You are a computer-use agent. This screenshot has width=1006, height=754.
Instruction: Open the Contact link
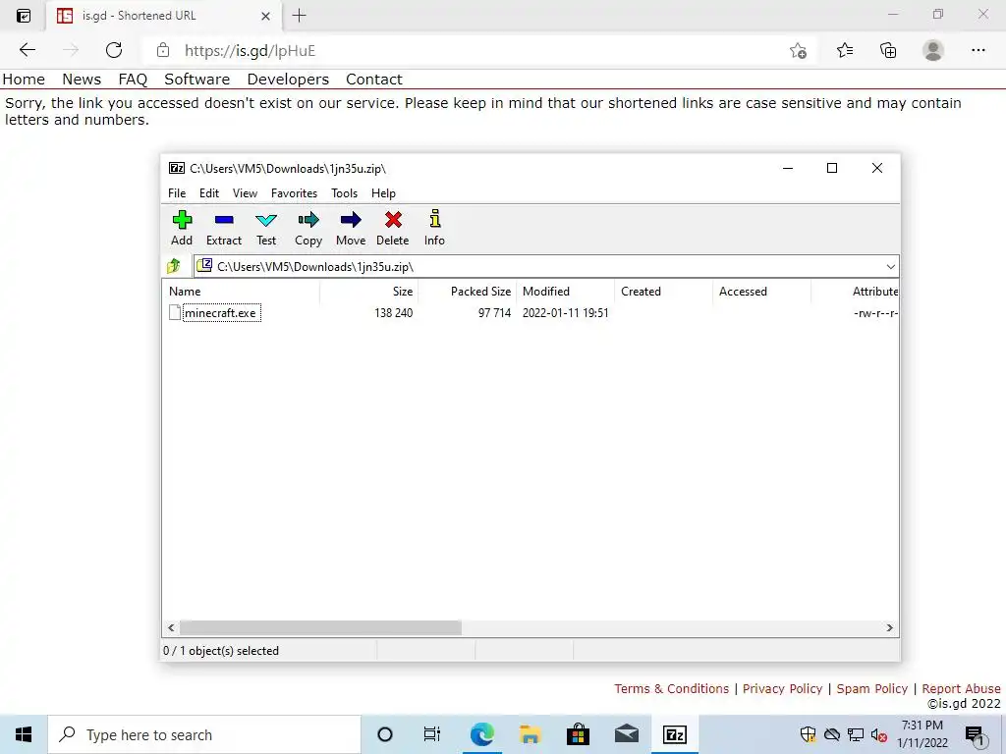(x=374, y=79)
